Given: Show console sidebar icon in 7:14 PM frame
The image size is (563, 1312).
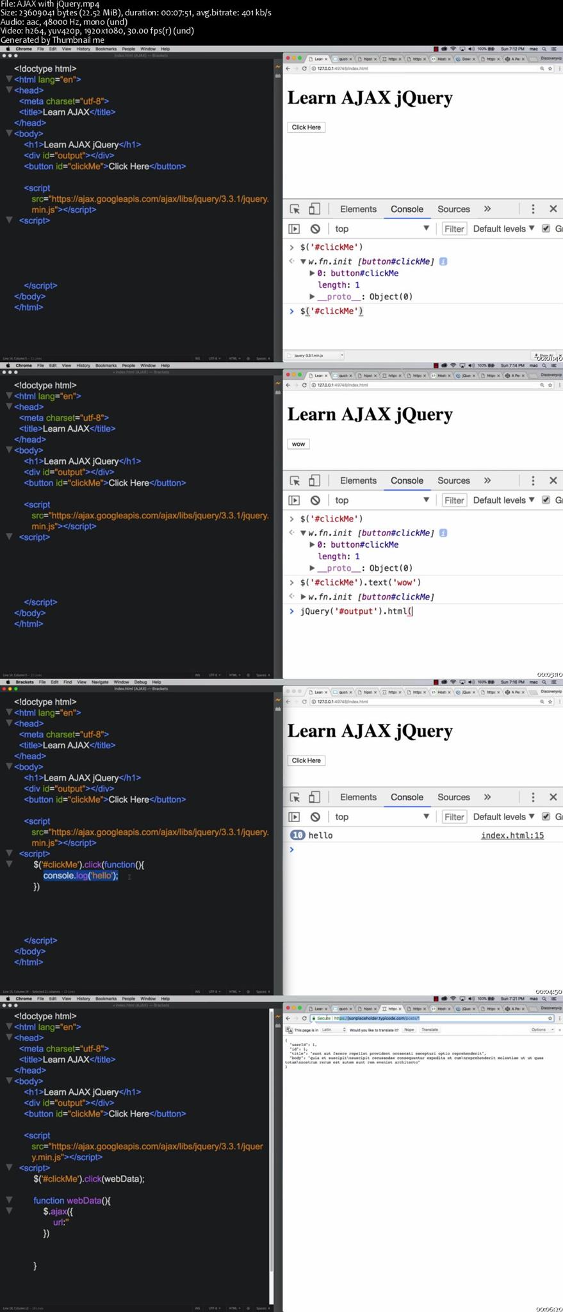Looking at the screenshot, I should click(x=294, y=500).
